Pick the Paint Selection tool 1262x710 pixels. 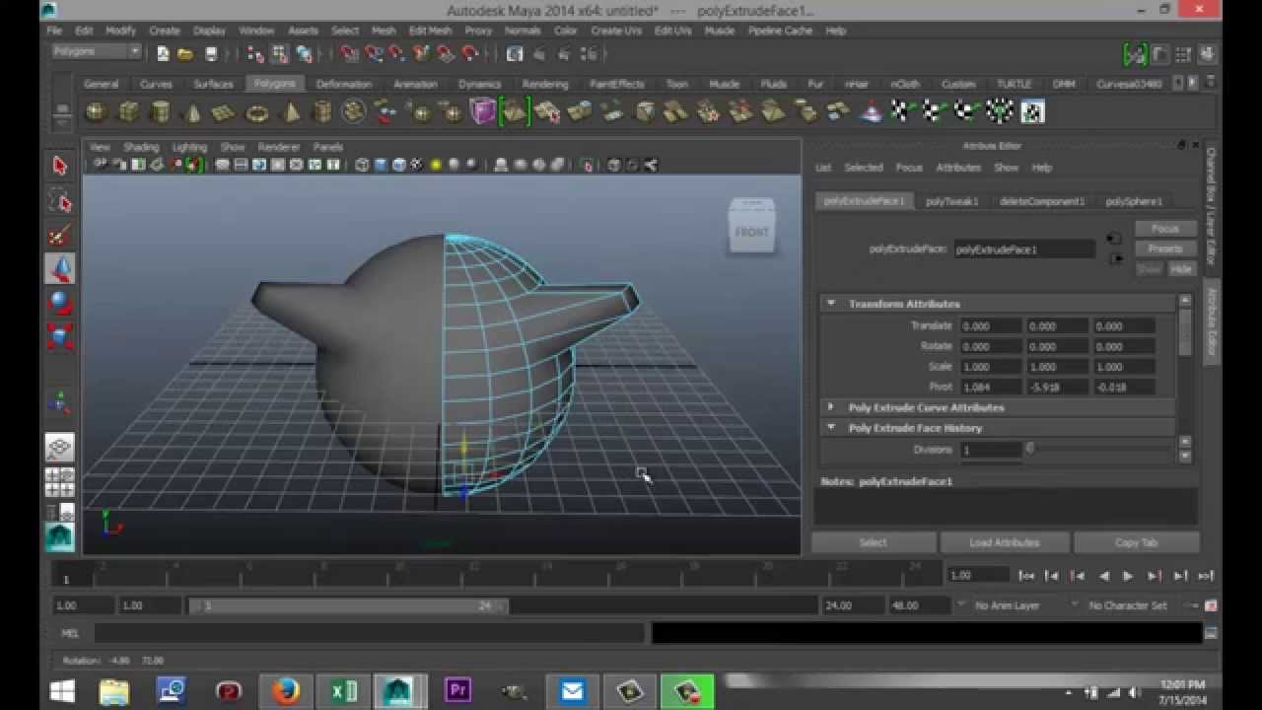60,235
